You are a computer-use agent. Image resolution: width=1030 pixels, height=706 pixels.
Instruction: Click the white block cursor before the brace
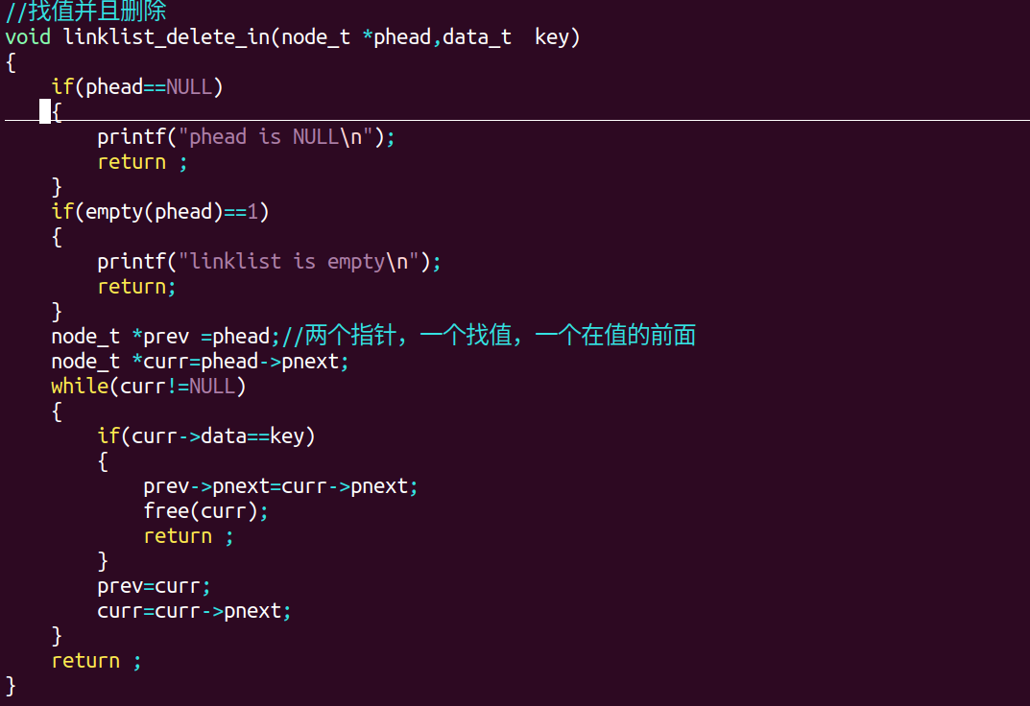(45, 112)
